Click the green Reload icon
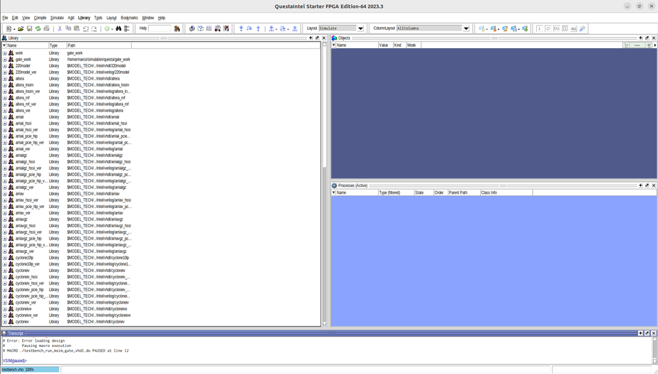The image size is (658, 374). pyautogui.click(x=38, y=28)
